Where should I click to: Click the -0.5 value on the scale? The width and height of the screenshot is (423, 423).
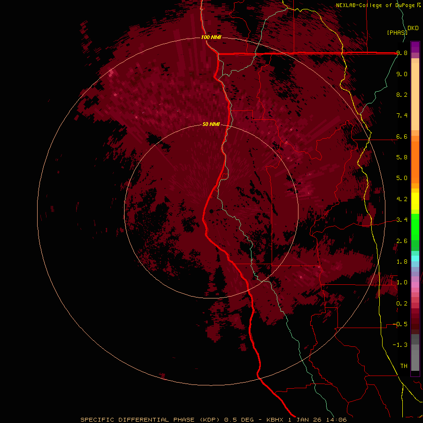pos(400,324)
